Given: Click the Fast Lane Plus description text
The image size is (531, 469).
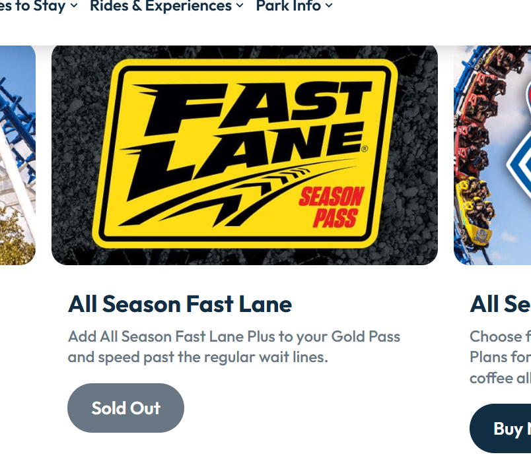Looking at the screenshot, I should coord(234,347).
